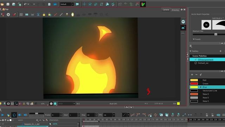Click the Top home breadcrumb
This screenshot has height=127, width=225.
[6, 10]
